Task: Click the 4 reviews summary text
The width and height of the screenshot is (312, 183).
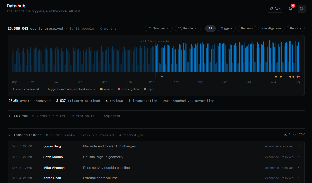Action: point(114,101)
